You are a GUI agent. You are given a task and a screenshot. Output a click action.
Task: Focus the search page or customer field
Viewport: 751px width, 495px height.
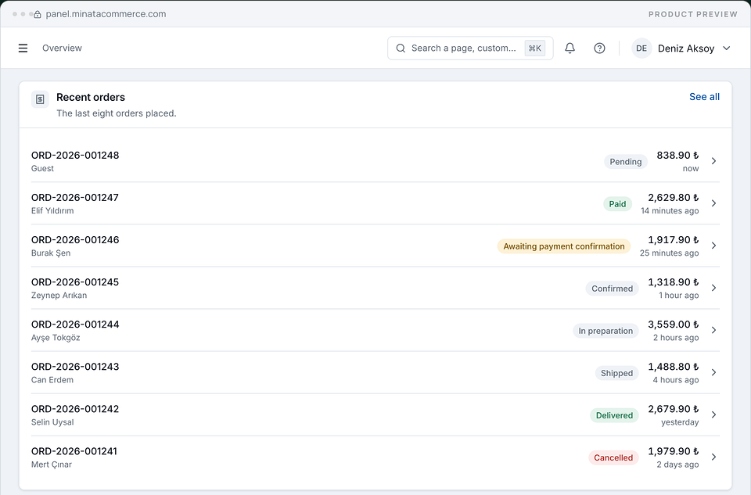pyautogui.click(x=470, y=48)
